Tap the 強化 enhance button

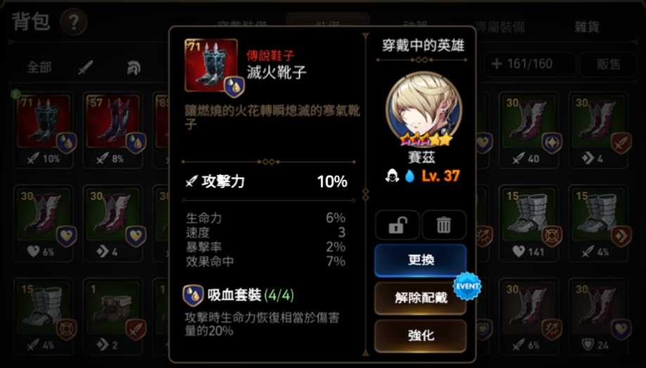(x=420, y=336)
